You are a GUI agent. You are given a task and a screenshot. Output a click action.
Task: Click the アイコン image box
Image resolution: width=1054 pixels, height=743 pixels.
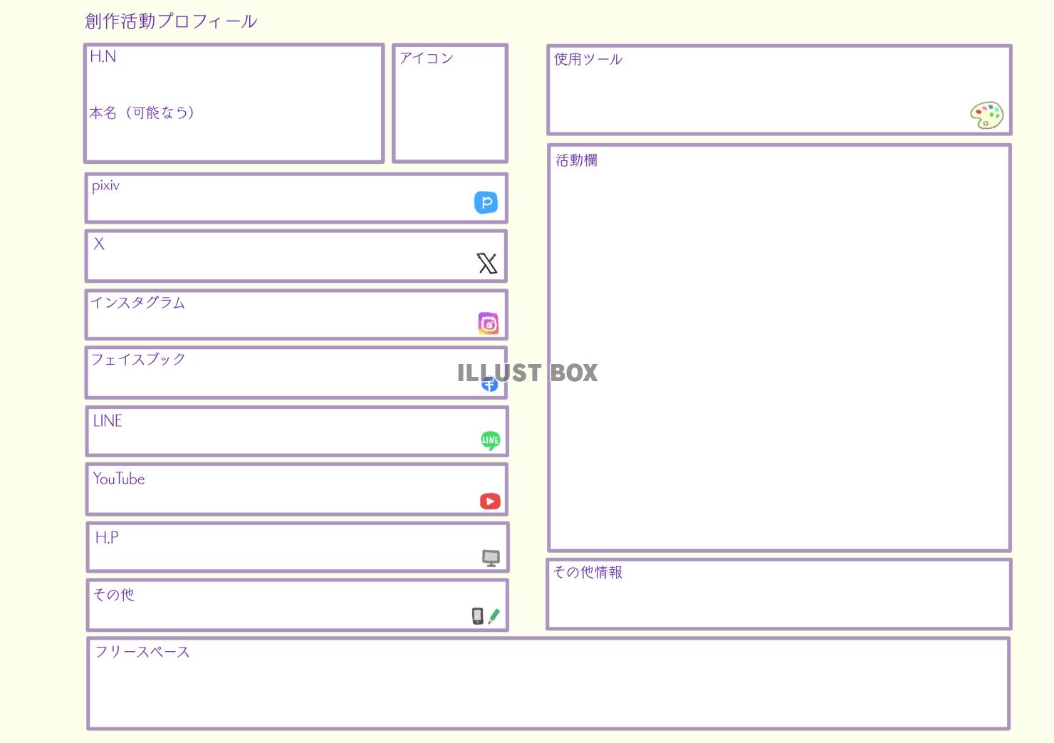tap(450, 107)
